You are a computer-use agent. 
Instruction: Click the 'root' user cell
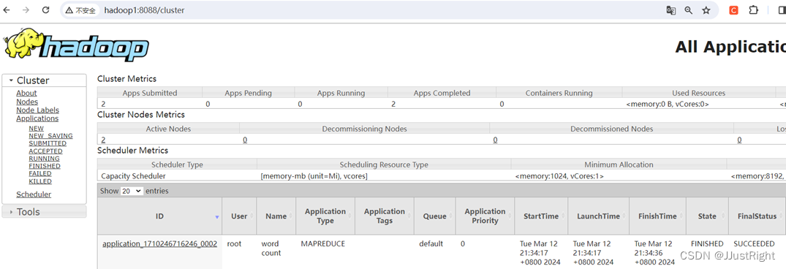[234, 244]
